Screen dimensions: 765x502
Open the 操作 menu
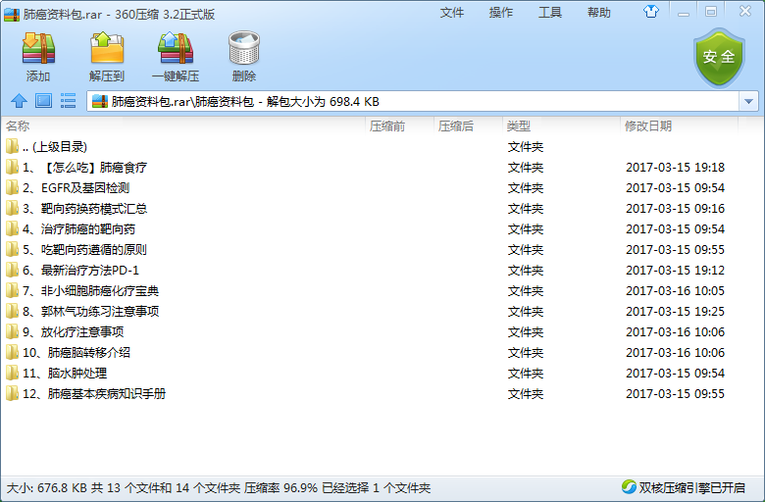pyautogui.click(x=501, y=13)
